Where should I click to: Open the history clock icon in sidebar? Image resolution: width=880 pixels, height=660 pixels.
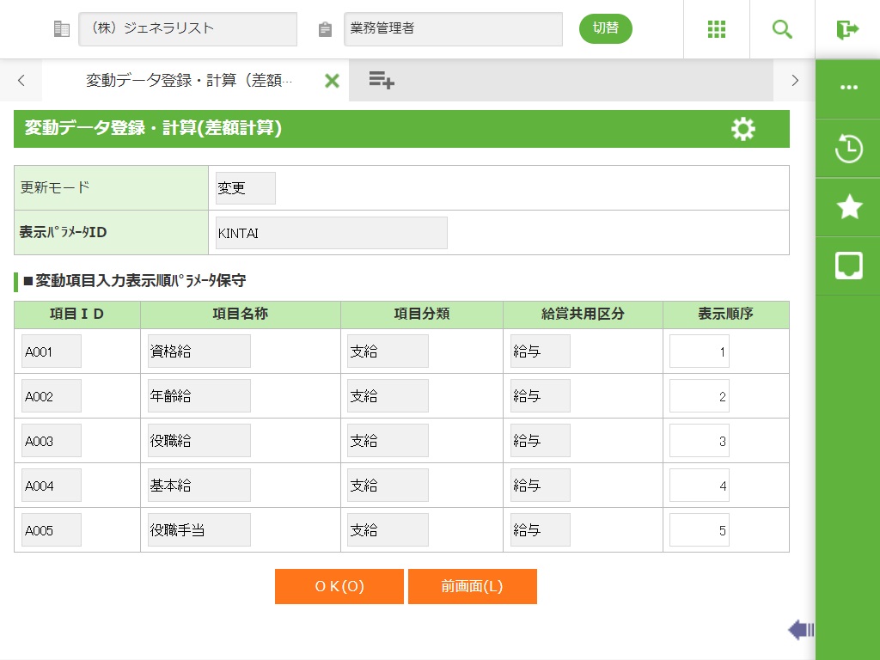[848, 149]
